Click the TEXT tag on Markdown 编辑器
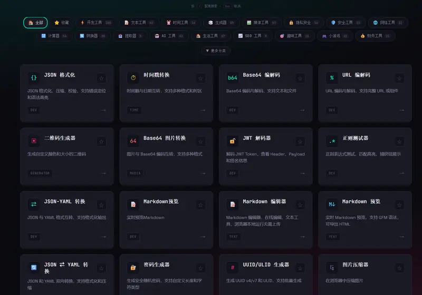Screen dimensions: 422x295 (233, 237)
